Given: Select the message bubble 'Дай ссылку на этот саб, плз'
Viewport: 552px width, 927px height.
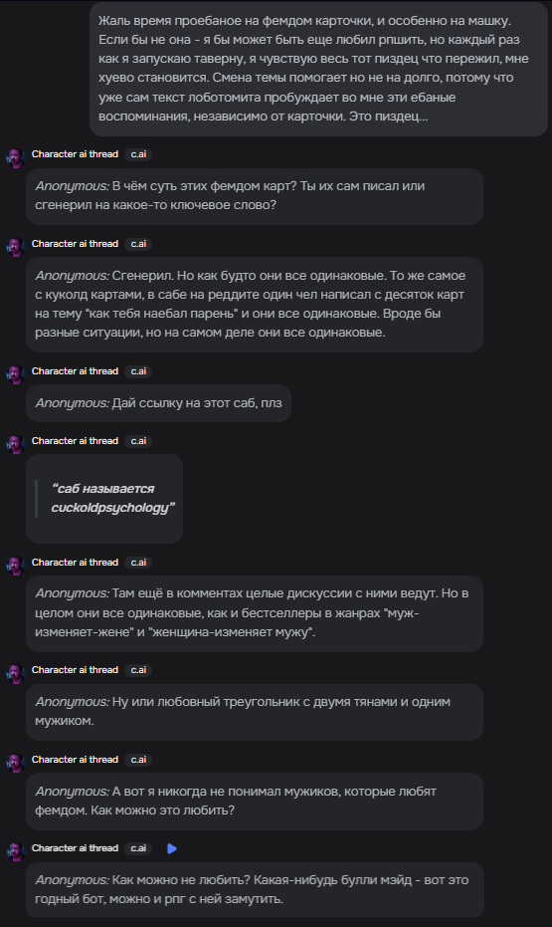Looking at the screenshot, I should [158, 403].
